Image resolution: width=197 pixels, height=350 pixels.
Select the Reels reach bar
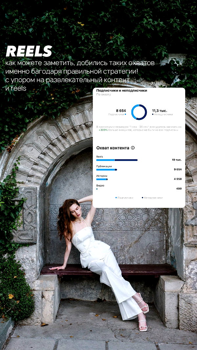pos(117,160)
